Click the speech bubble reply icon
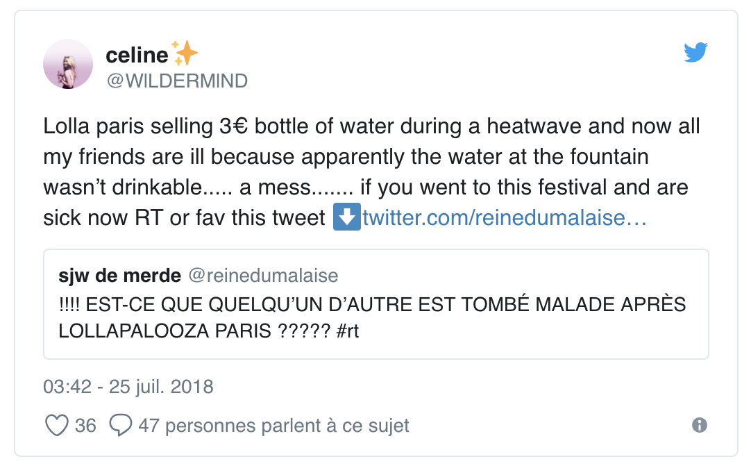 (x=120, y=425)
